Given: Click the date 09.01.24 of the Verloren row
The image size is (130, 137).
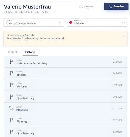Looking at the screenshot, I should pyautogui.click(x=117, y=85).
